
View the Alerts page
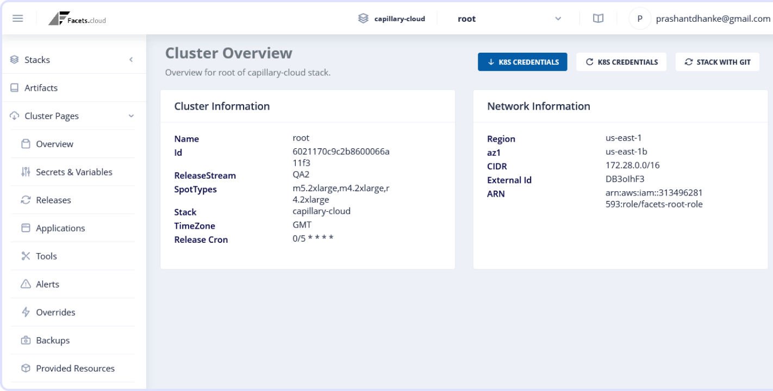click(x=73, y=284)
